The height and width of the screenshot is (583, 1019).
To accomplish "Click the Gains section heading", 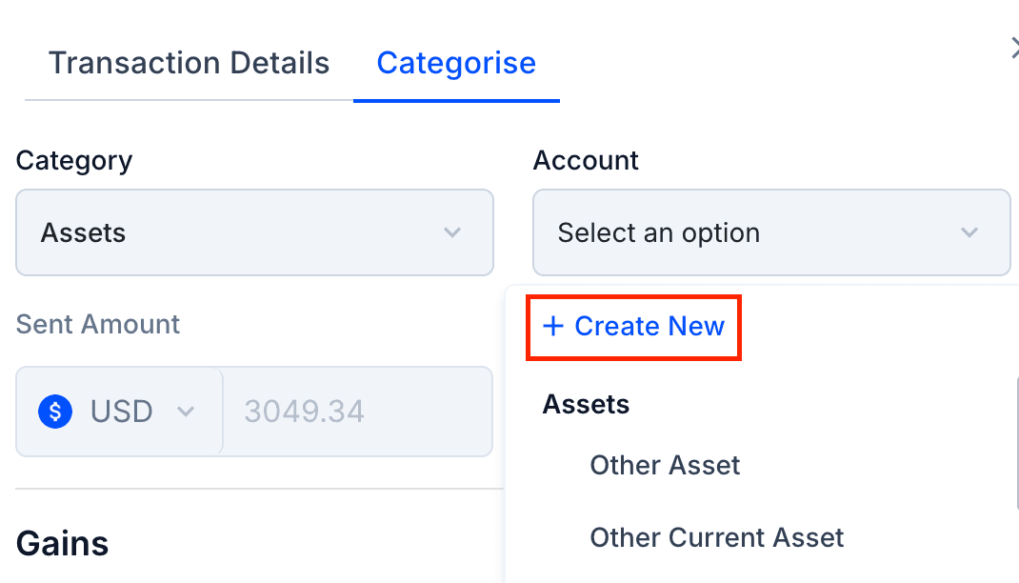I will pyautogui.click(x=61, y=543).
